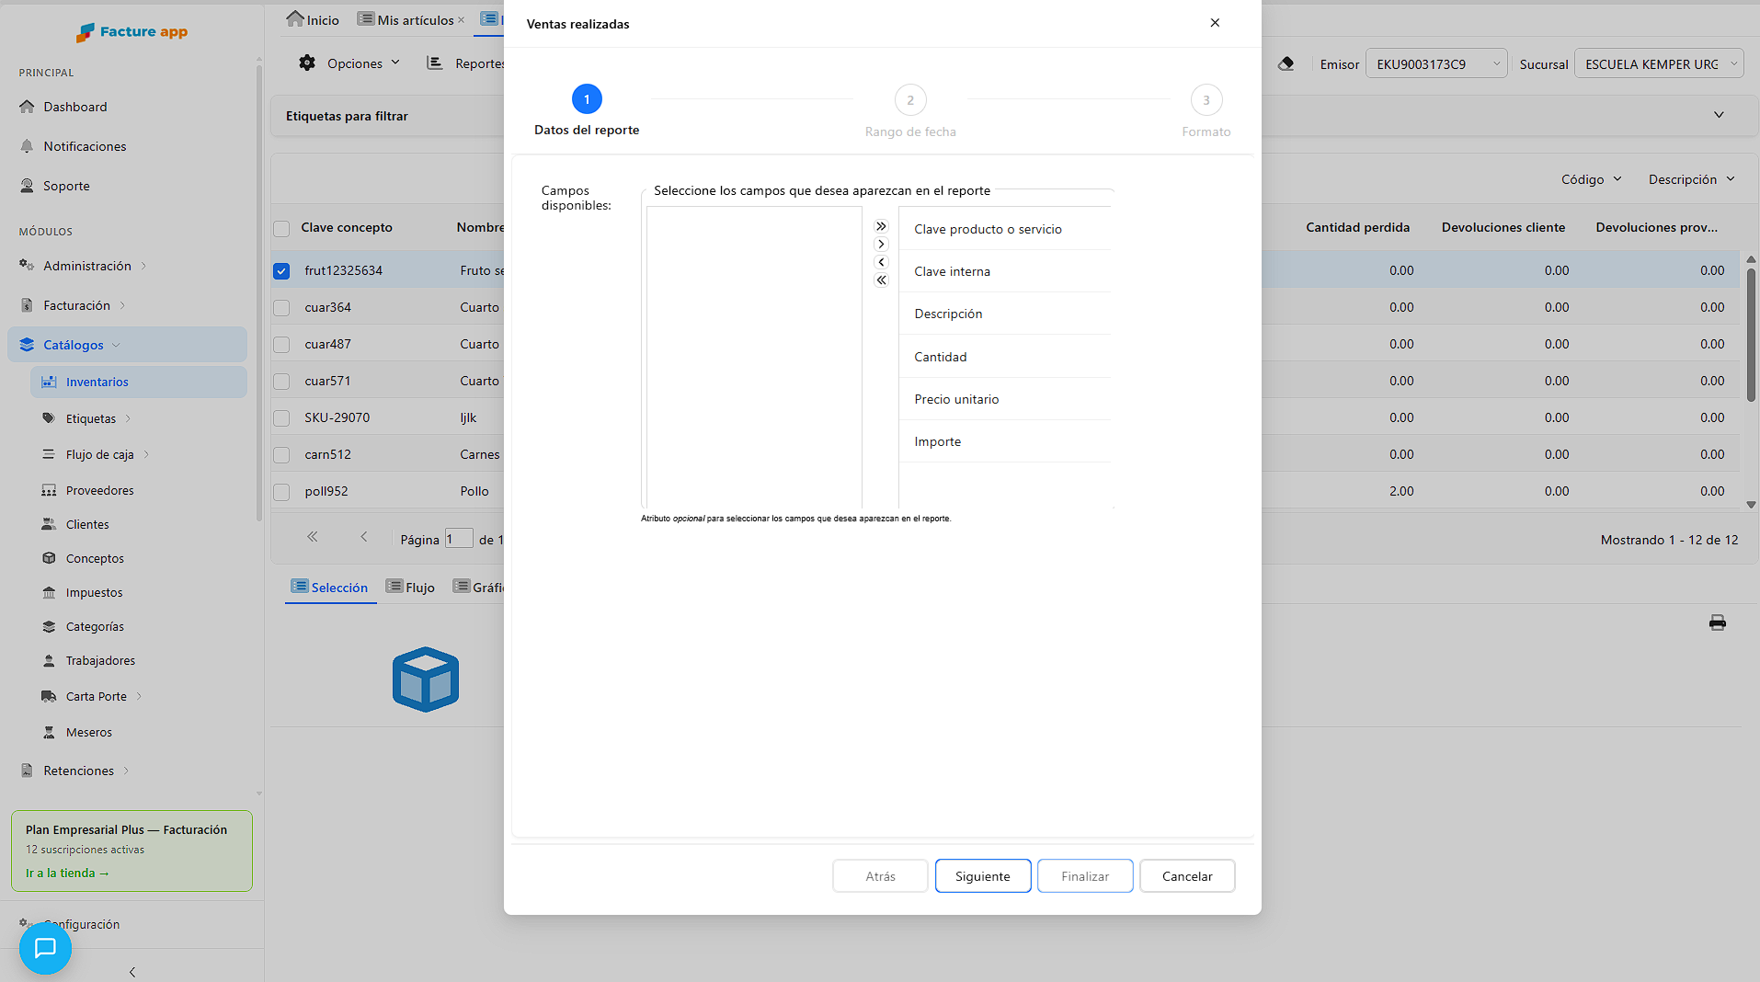Uncheck the frut12325634 row checkbox
The image size is (1760, 982).
click(281, 270)
